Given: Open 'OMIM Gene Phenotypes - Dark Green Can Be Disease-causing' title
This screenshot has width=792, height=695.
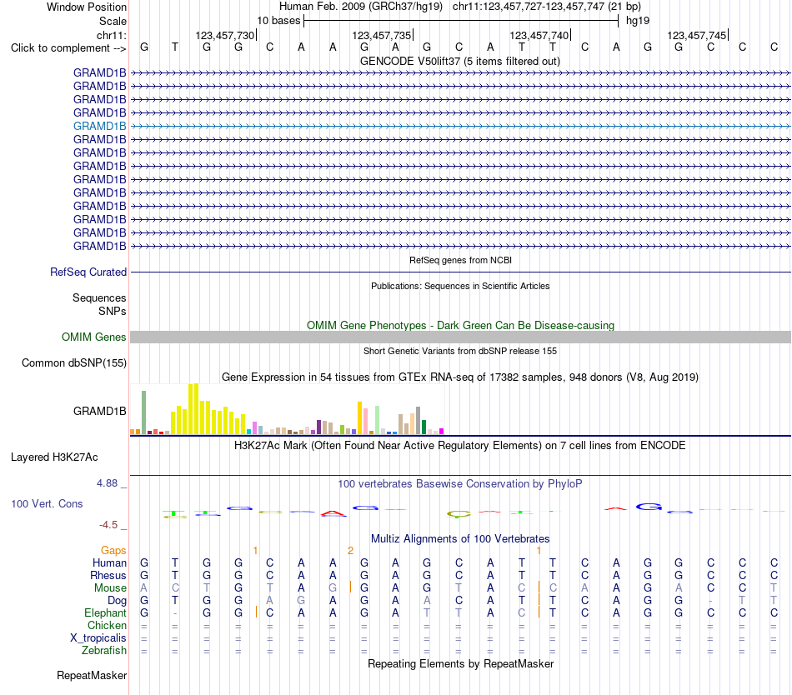Looking at the screenshot, I should point(460,326).
